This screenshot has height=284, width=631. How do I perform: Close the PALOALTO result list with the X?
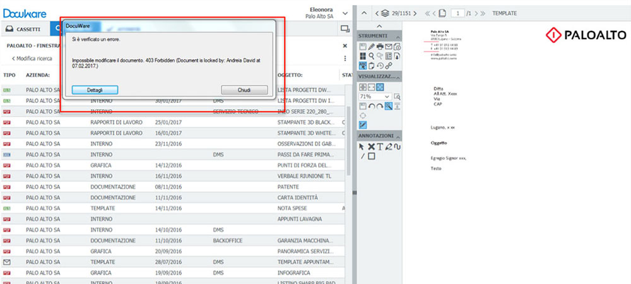click(345, 46)
